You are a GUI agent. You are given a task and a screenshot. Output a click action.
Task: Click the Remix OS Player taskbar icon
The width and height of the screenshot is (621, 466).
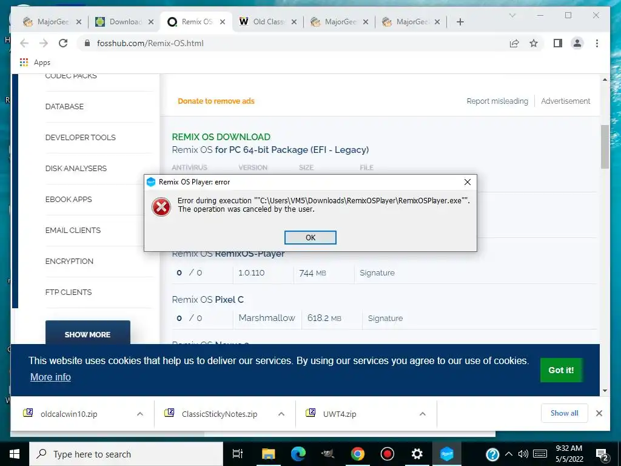(446, 454)
